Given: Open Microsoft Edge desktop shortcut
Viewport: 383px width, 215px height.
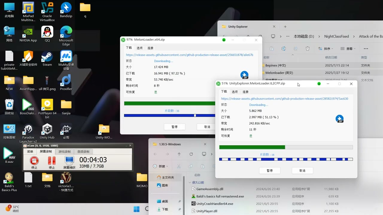Looking at the screenshot, I should pos(66,36).
